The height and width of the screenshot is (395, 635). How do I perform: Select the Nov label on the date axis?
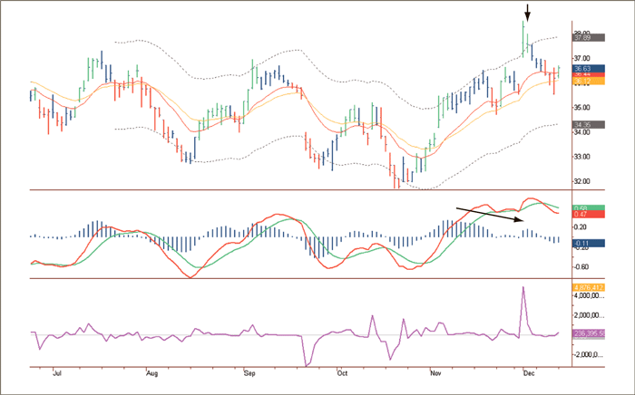pos(435,372)
